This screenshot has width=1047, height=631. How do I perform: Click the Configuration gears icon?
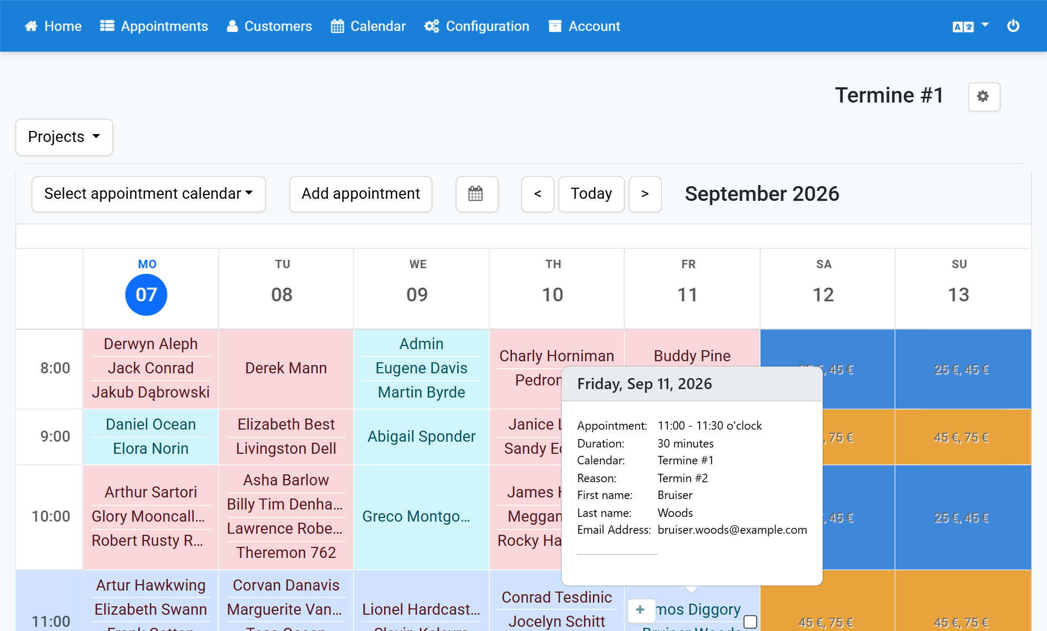pyautogui.click(x=432, y=26)
